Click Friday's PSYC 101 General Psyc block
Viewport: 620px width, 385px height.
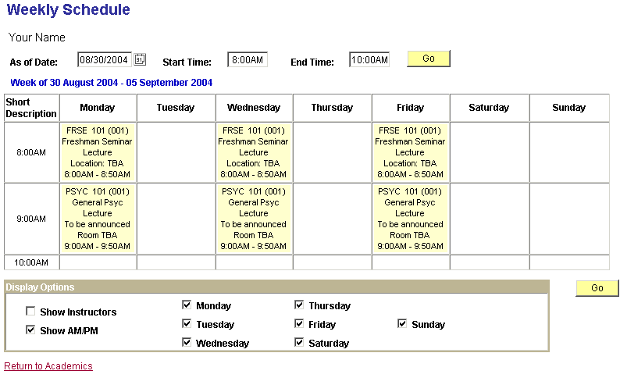[x=410, y=219]
